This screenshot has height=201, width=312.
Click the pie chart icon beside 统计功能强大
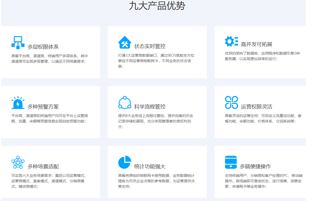[x=124, y=162]
